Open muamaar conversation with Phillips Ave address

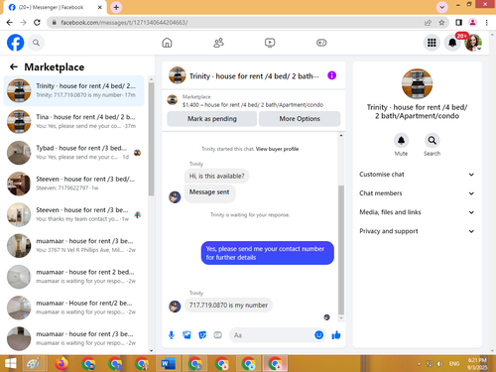point(73,245)
